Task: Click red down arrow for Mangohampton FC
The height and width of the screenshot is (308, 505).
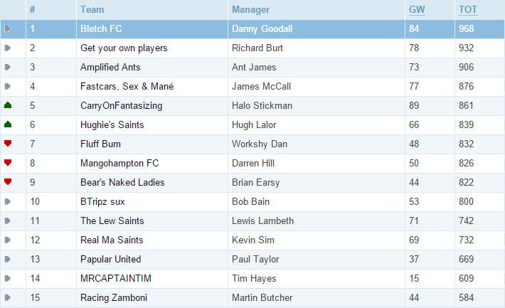Action: click(8, 163)
